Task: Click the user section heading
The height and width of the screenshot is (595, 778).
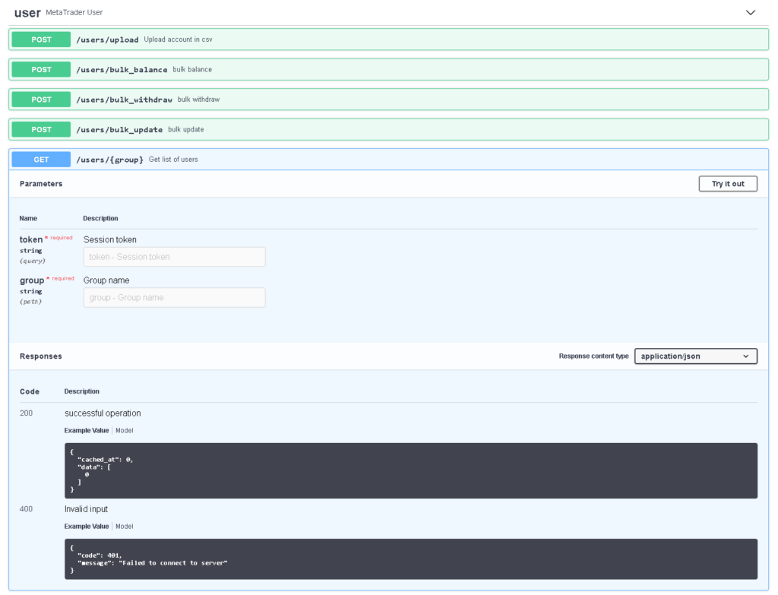Action: (27, 12)
